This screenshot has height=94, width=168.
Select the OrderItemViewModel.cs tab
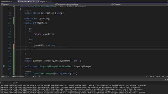pyautogui.click(x=26, y=2)
